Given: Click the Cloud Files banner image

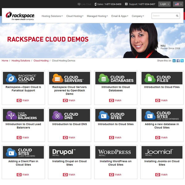Looking at the screenshot, I should 162,78.
